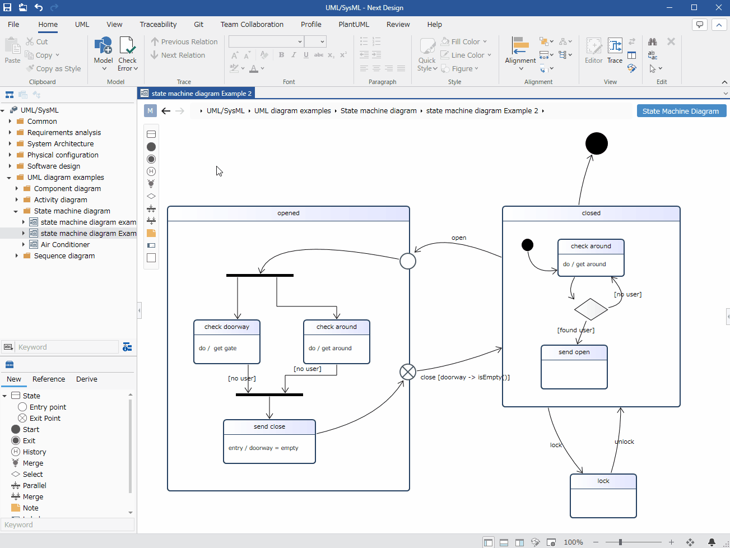Click the undo icon in title bar
Viewport: 730px width, 548px height.
pyautogui.click(x=39, y=7)
